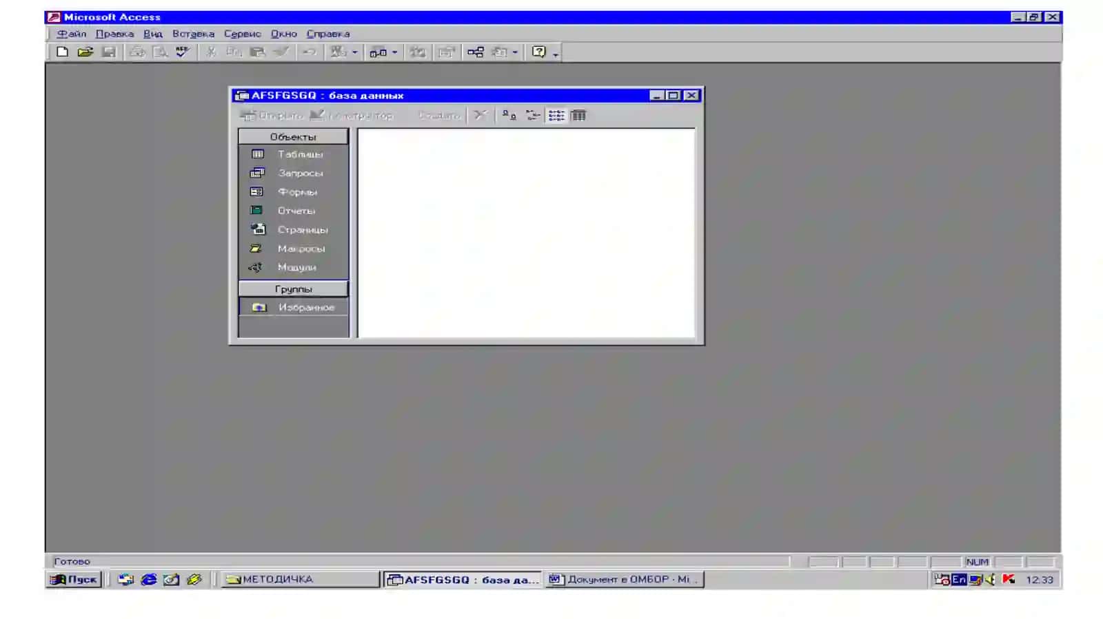Open the Избранное group
Screen dimensions: 1103x619
[x=293, y=307]
